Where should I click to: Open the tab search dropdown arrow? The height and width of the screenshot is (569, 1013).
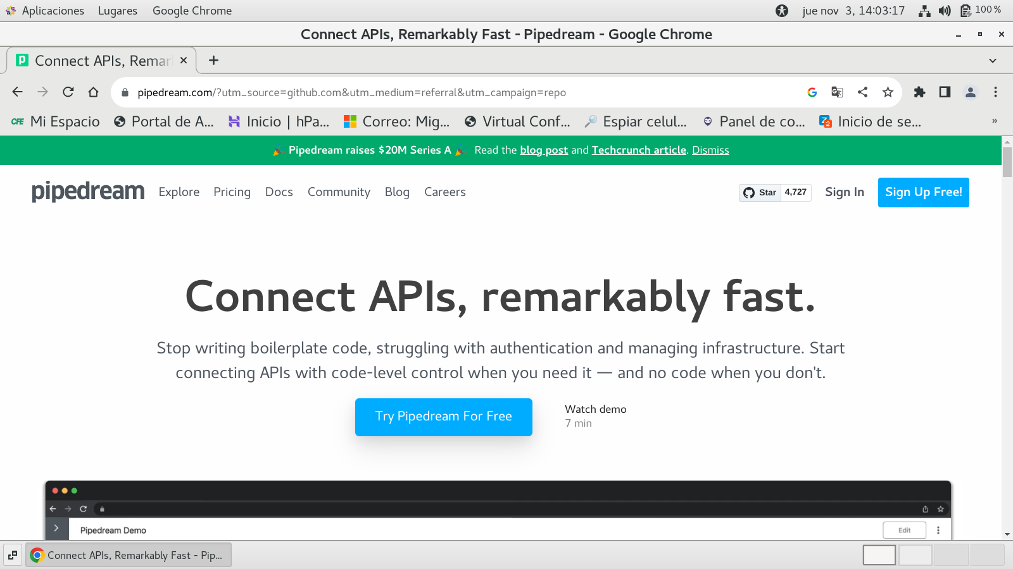992,61
